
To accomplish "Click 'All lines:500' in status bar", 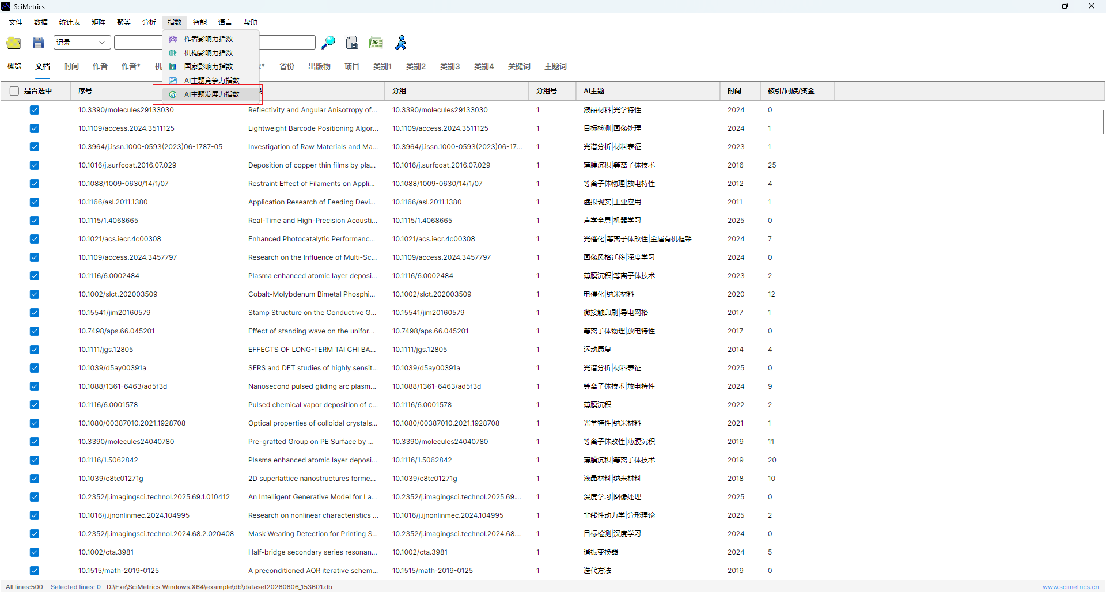I will 24,587.
